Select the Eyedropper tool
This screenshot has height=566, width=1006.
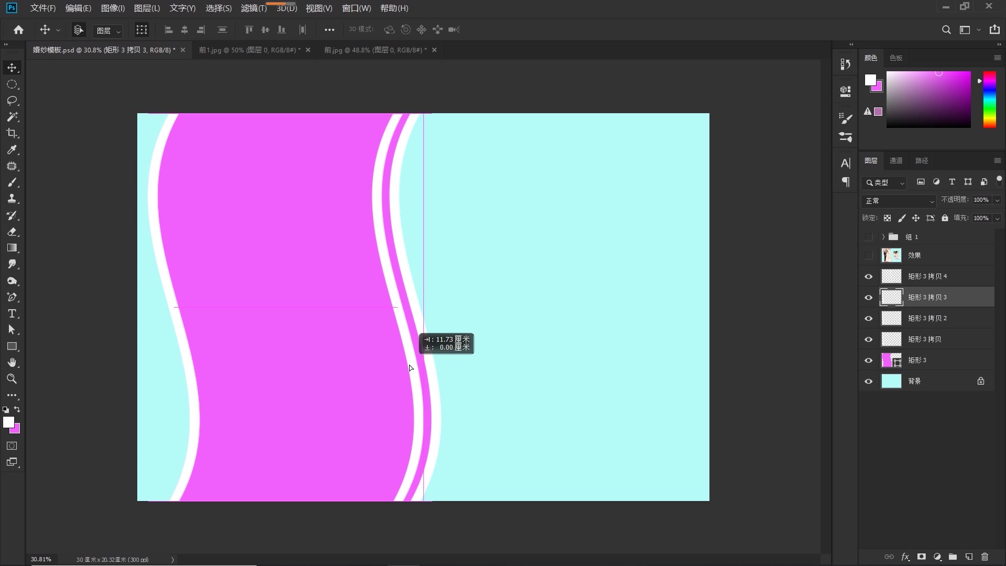pos(12,150)
